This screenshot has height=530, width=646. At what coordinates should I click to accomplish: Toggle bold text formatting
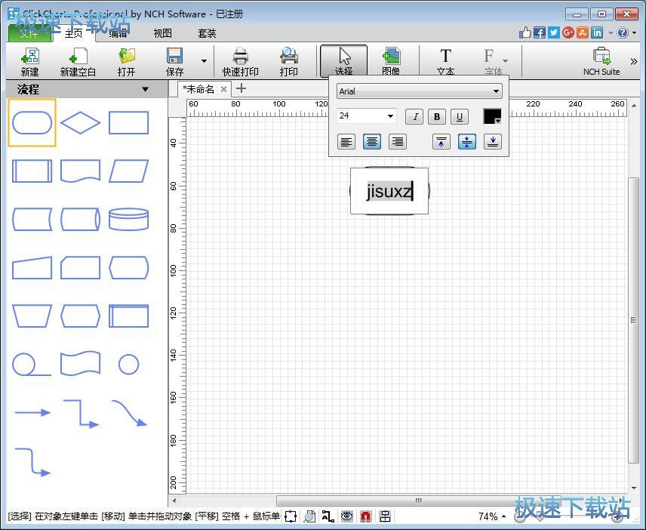(436, 116)
